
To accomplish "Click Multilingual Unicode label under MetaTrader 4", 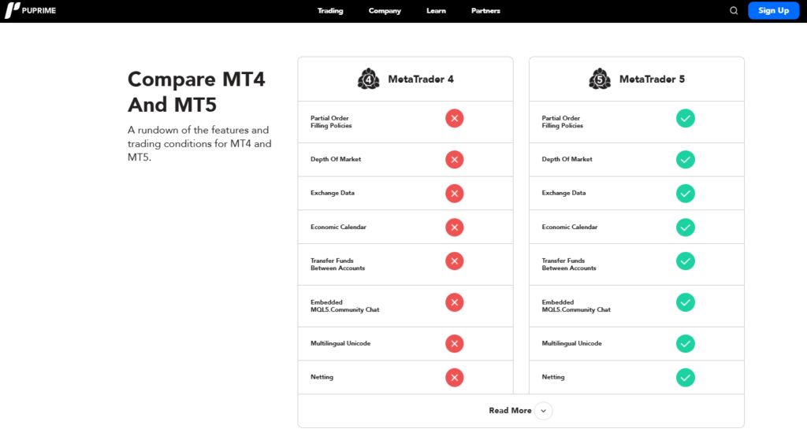I will 340,343.
